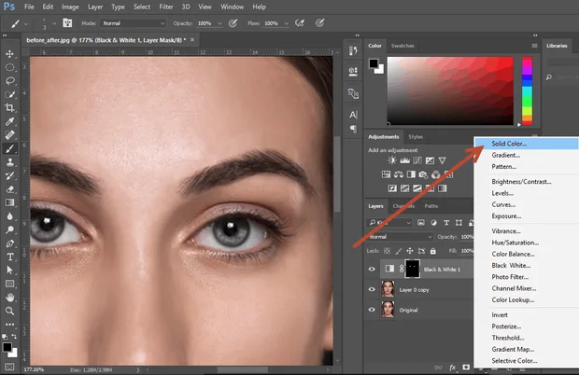Select the Blur tool
This screenshot has height=375, width=579.
[10, 216]
